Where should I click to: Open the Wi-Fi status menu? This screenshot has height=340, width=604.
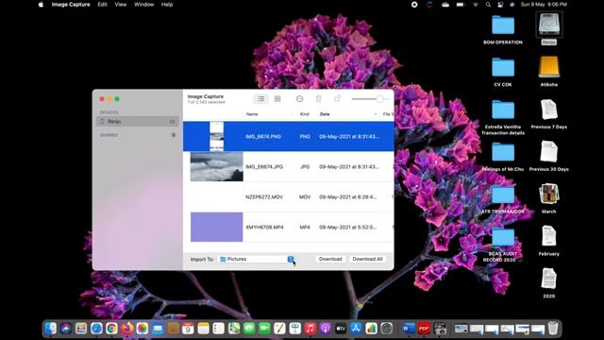(476, 5)
